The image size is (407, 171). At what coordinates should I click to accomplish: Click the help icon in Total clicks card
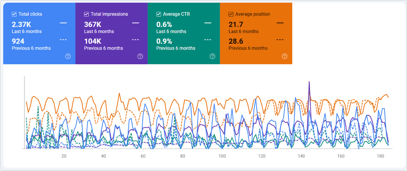68,57
